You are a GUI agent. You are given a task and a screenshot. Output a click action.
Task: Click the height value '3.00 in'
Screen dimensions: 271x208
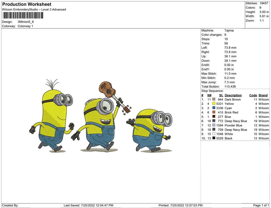pos(264,12)
